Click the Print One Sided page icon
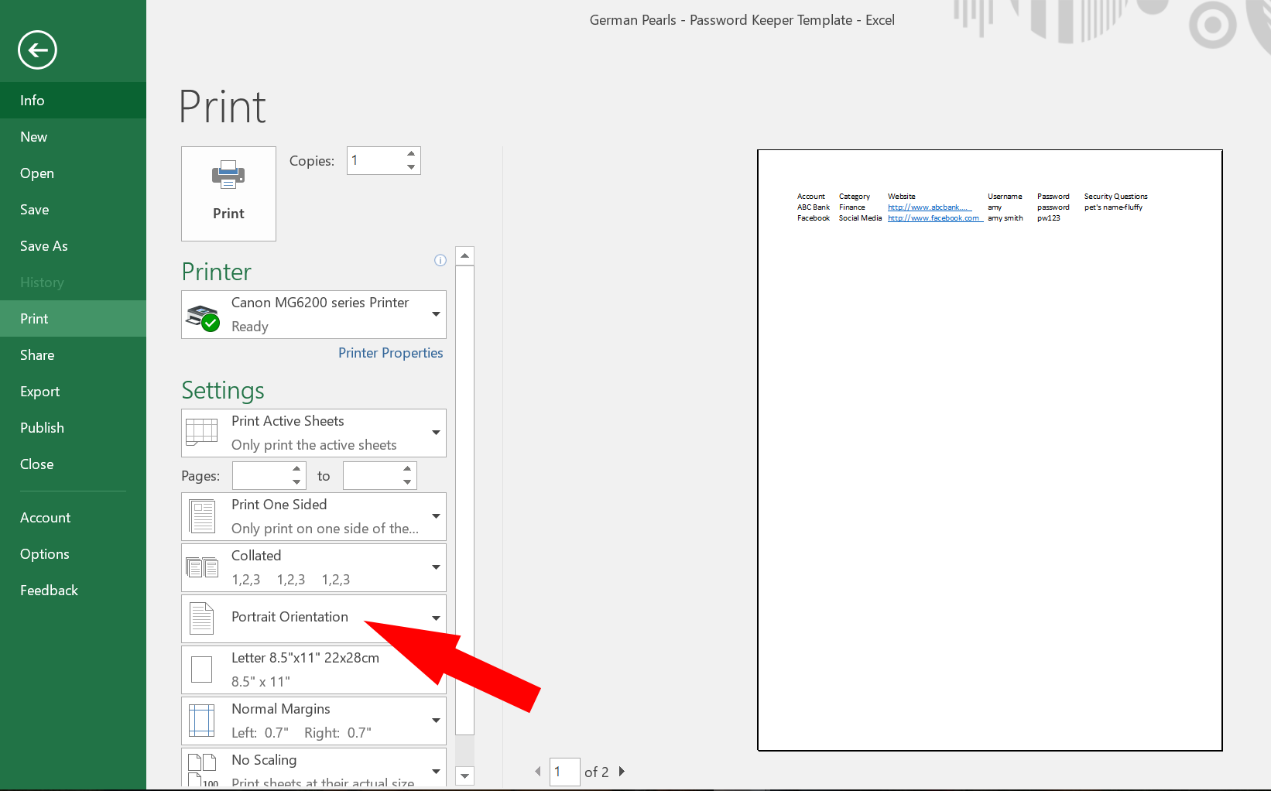Image resolution: width=1271 pixels, height=791 pixels. tap(201, 515)
